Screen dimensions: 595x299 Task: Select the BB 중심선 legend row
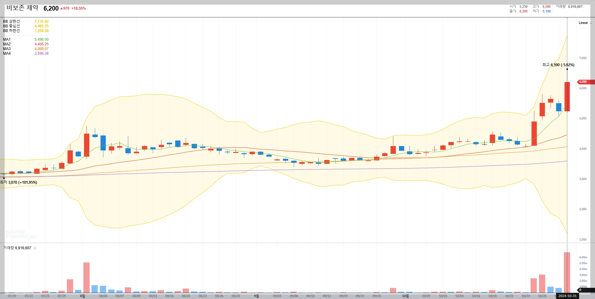click(26, 26)
